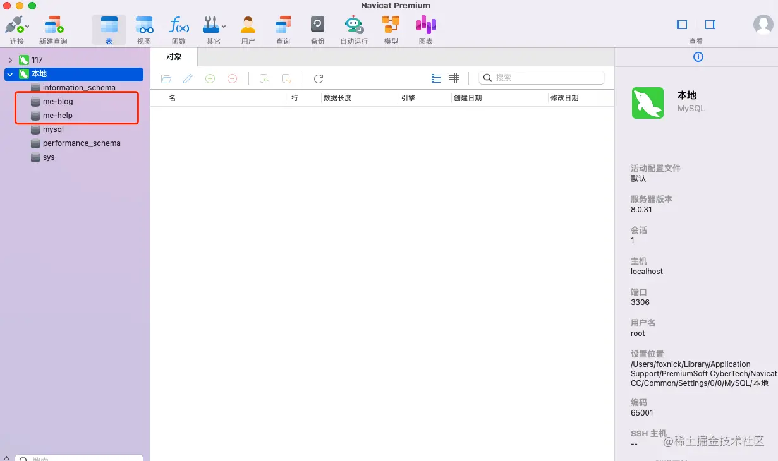Viewport: 778px width, 461px height.
Task: Click the open table folder icon
Action: (166, 78)
